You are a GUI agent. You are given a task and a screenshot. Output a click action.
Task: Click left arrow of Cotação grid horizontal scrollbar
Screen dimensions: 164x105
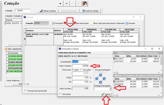25,84
